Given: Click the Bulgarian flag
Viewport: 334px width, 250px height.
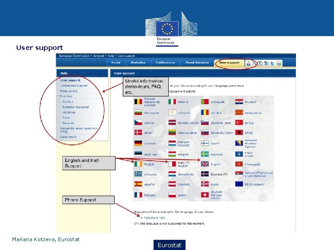Looking at the screenshot, I should tap(138, 112).
